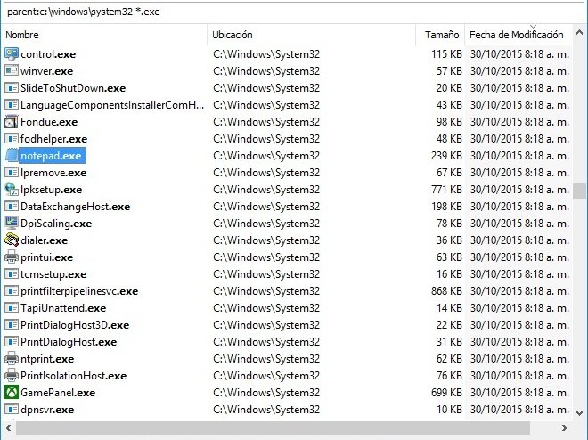Select the PrintIsolationHost.exe file name
This screenshot has height=440, width=588.
(x=73, y=376)
